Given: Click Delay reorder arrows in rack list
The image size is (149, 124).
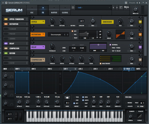Looking at the screenshot, I should click(27, 43).
